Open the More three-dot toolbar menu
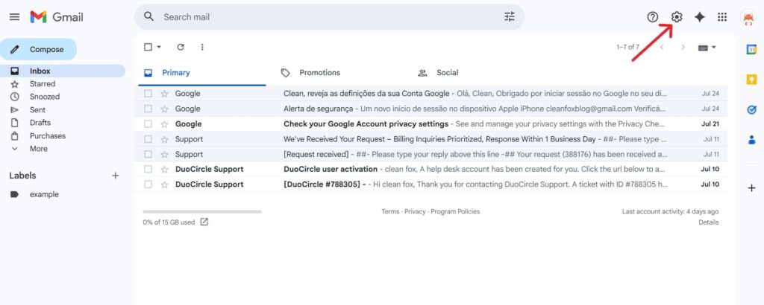This screenshot has width=764, height=305. [202, 47]
